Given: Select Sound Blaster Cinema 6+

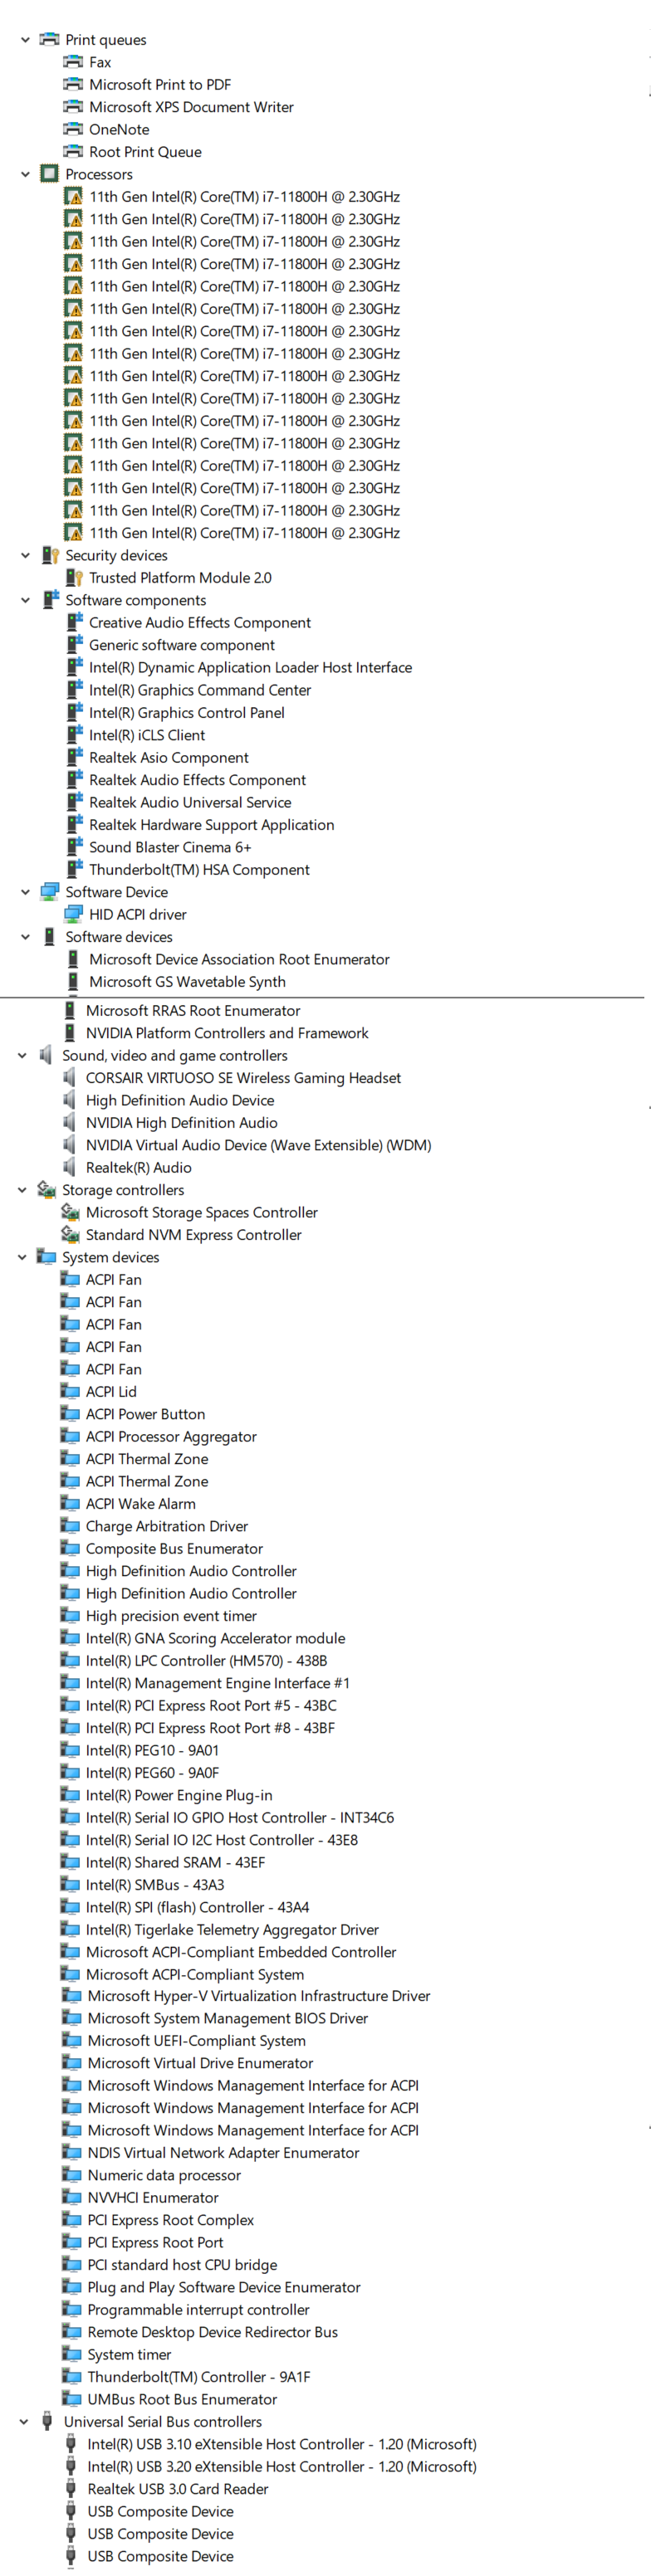Looking at the screenshot, I should 170,847.
